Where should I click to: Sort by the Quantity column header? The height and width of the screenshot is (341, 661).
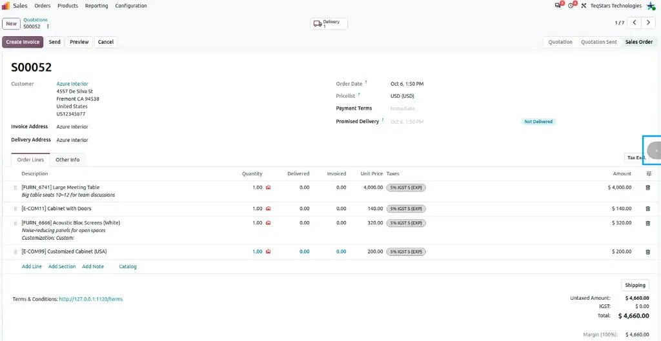pyautogui.click(x=252, y=174)
